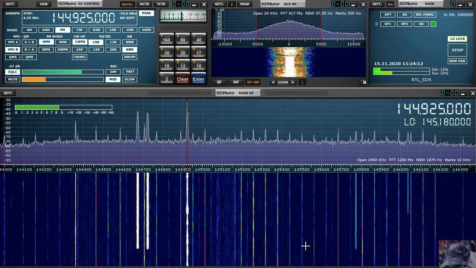476x268 pixels.
Task: Click the LO: 145.180.000 readout in Main SP
Action: point(437,122)
